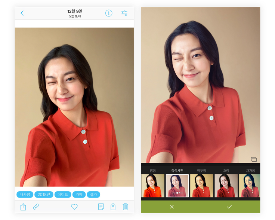Tap the 오전 9:41 time text

point(75,16)
